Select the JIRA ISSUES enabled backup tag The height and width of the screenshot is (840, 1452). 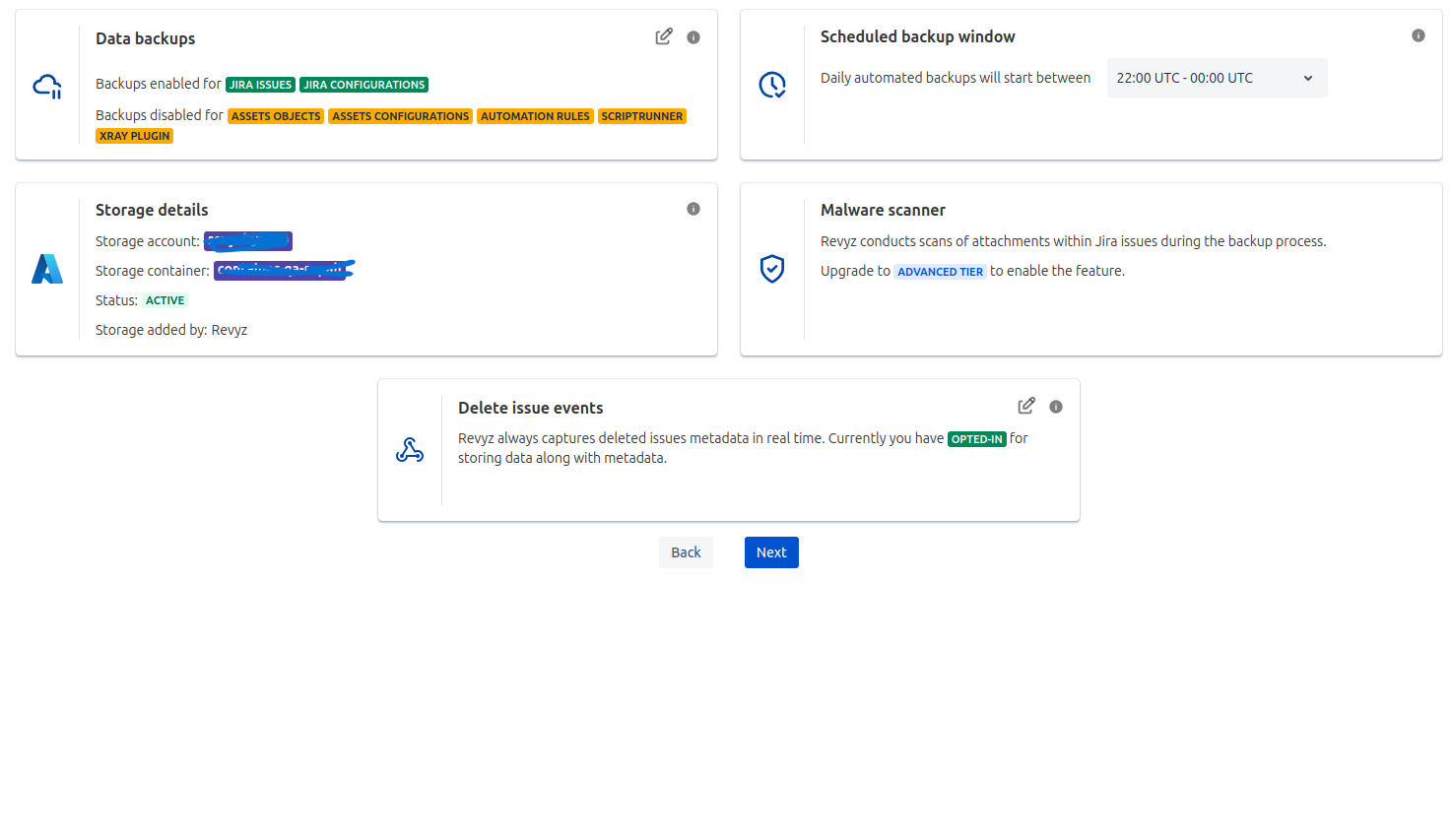(x=260, y=84)
